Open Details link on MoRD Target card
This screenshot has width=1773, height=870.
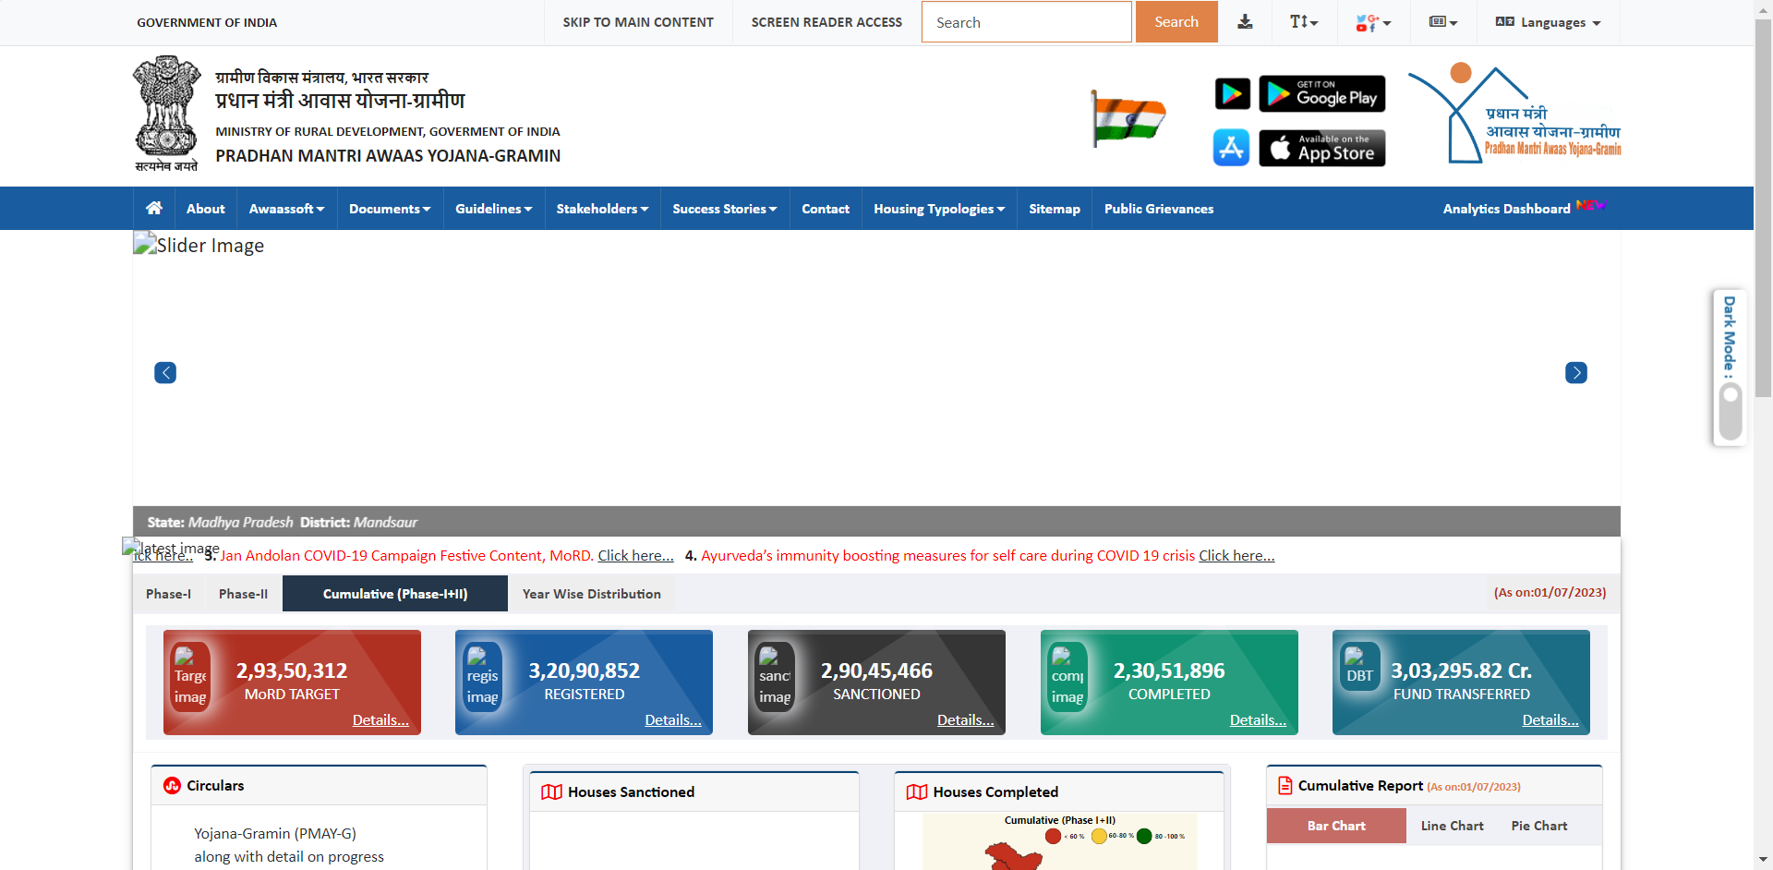380,719
